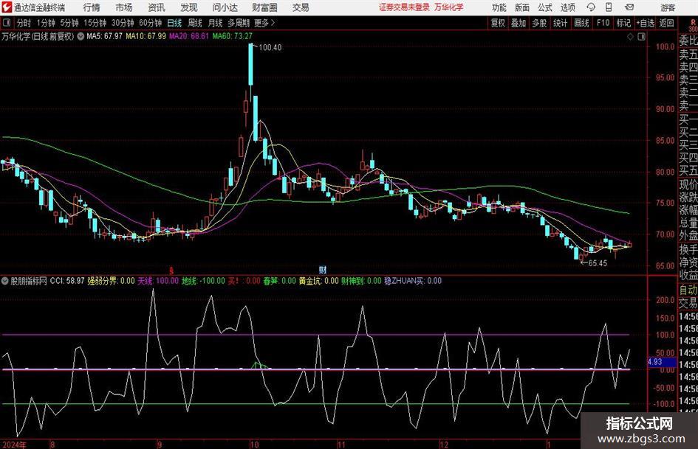
Task: Click the 万华化学(日线 前复权) chart title
Action: [38, 36]
